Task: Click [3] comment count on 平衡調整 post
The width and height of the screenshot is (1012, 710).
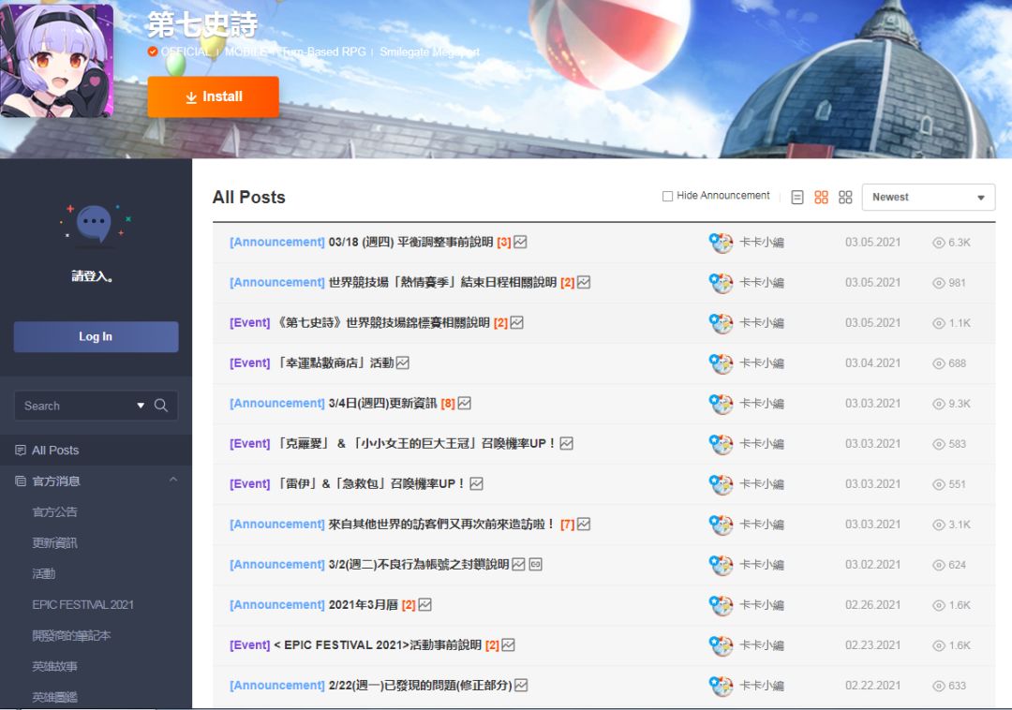Action: click(x=504, y=243)
